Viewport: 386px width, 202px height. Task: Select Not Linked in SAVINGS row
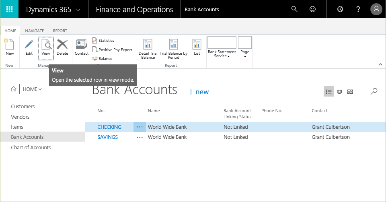pos(236,137)
